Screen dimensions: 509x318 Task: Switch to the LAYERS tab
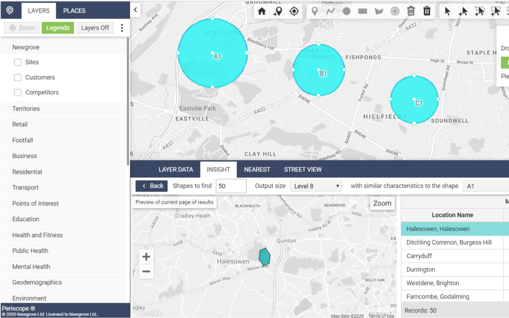coord(38,11)
